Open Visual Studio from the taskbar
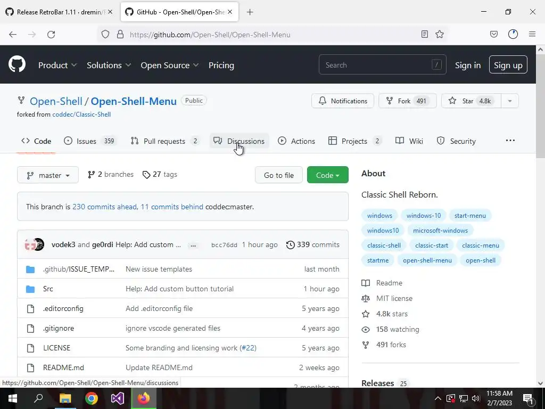The width and height of the screenshot is (545, 409). pyautogui.click(x=118, y=398)
